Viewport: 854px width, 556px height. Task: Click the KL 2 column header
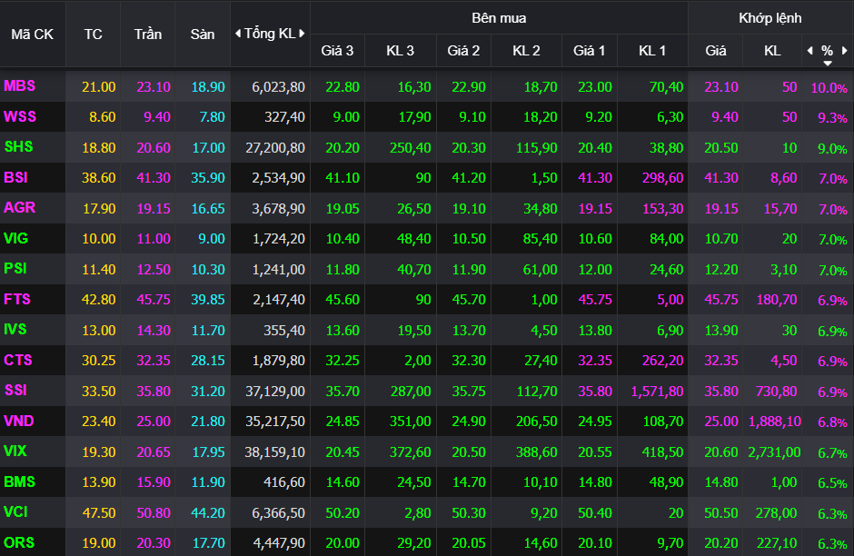[526, 51]
